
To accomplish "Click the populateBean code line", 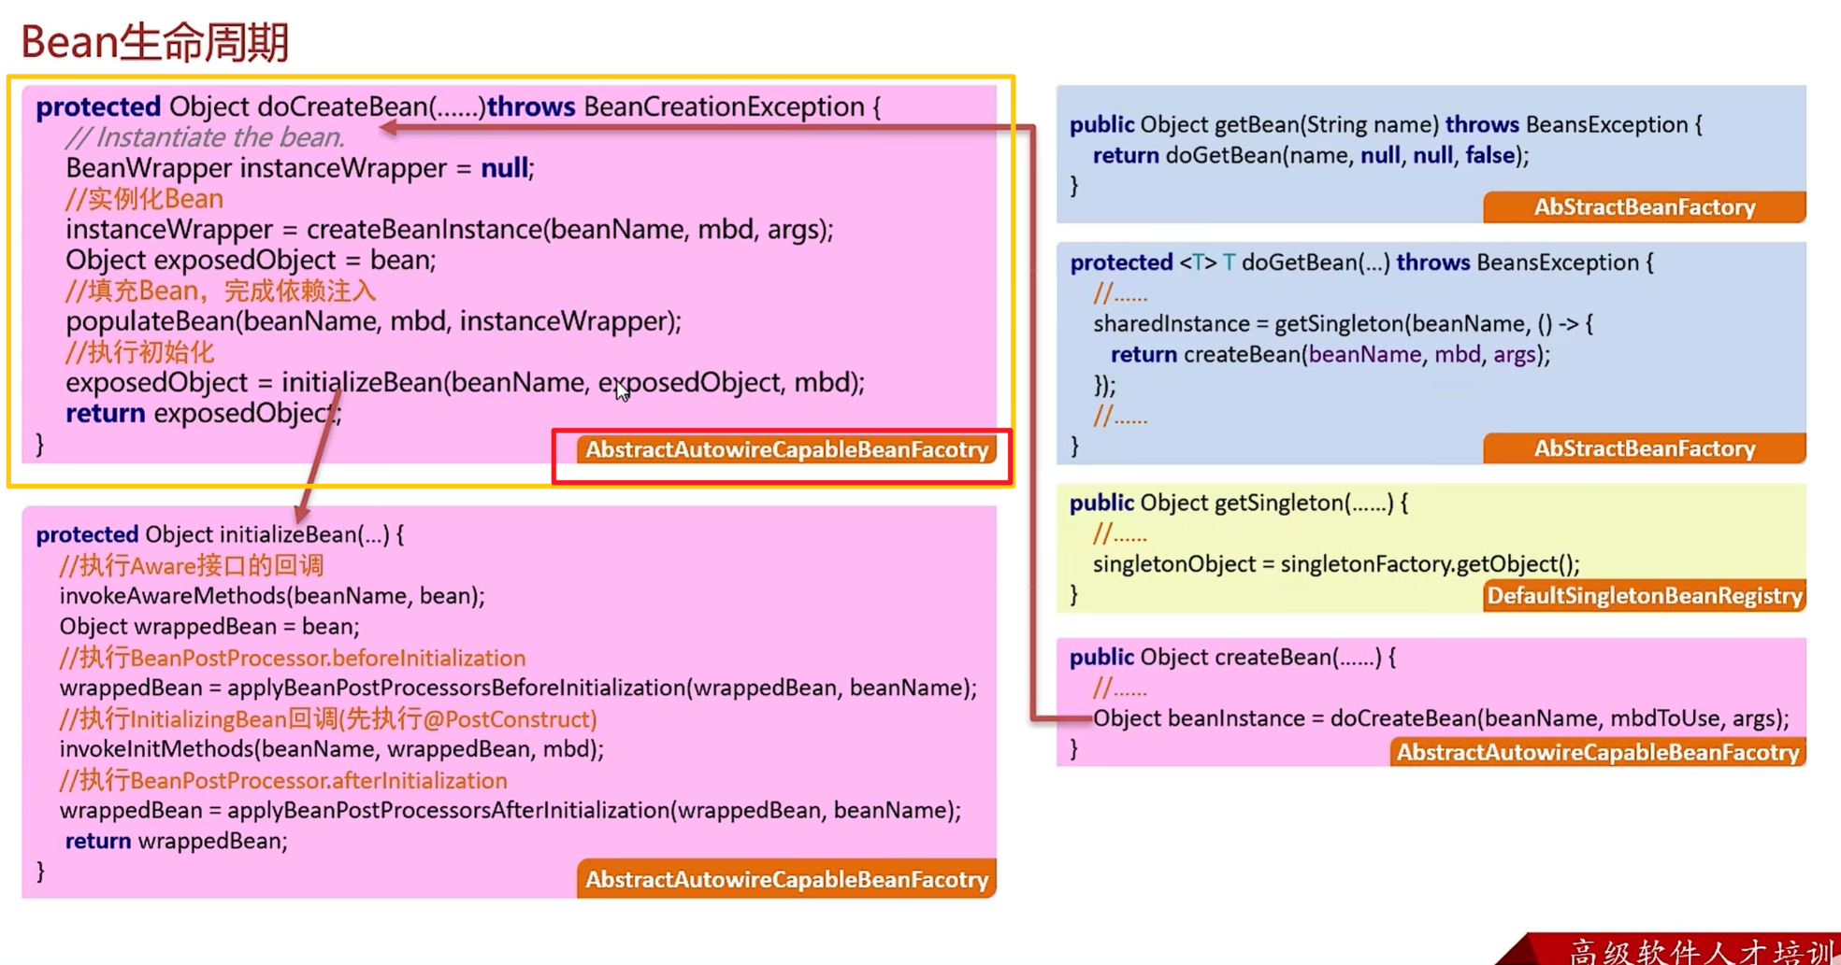I will [373, 322].
